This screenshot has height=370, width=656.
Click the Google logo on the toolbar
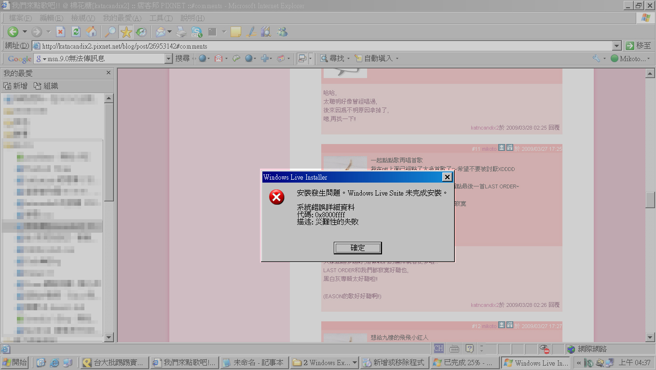(x=20, y=58)
